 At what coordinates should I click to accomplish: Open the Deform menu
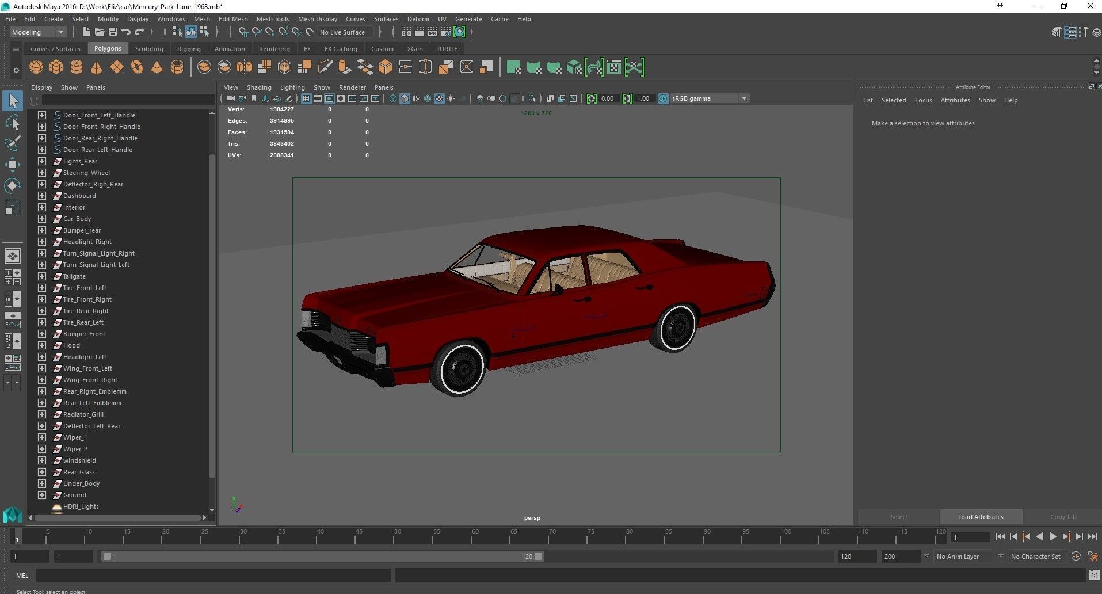(418, 19)
